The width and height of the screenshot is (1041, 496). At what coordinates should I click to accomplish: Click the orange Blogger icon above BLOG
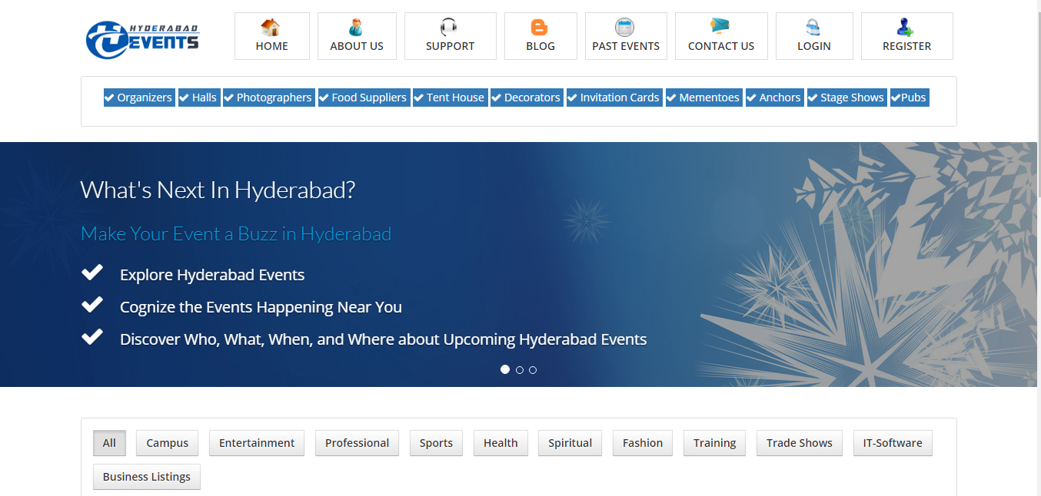[x=540, y=28]
